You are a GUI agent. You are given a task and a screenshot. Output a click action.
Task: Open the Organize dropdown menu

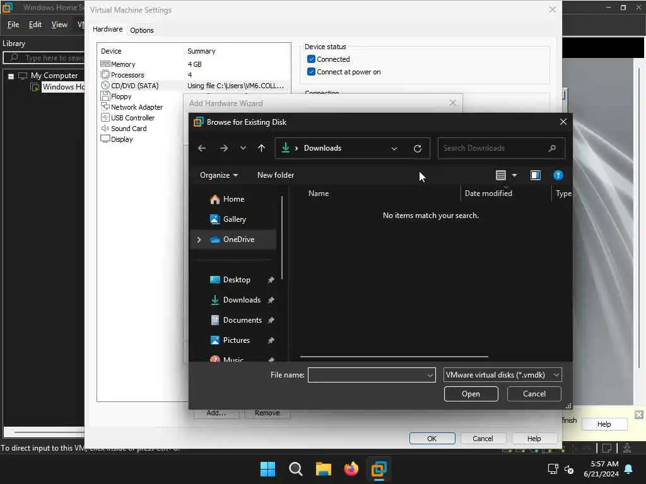point(219,175)
